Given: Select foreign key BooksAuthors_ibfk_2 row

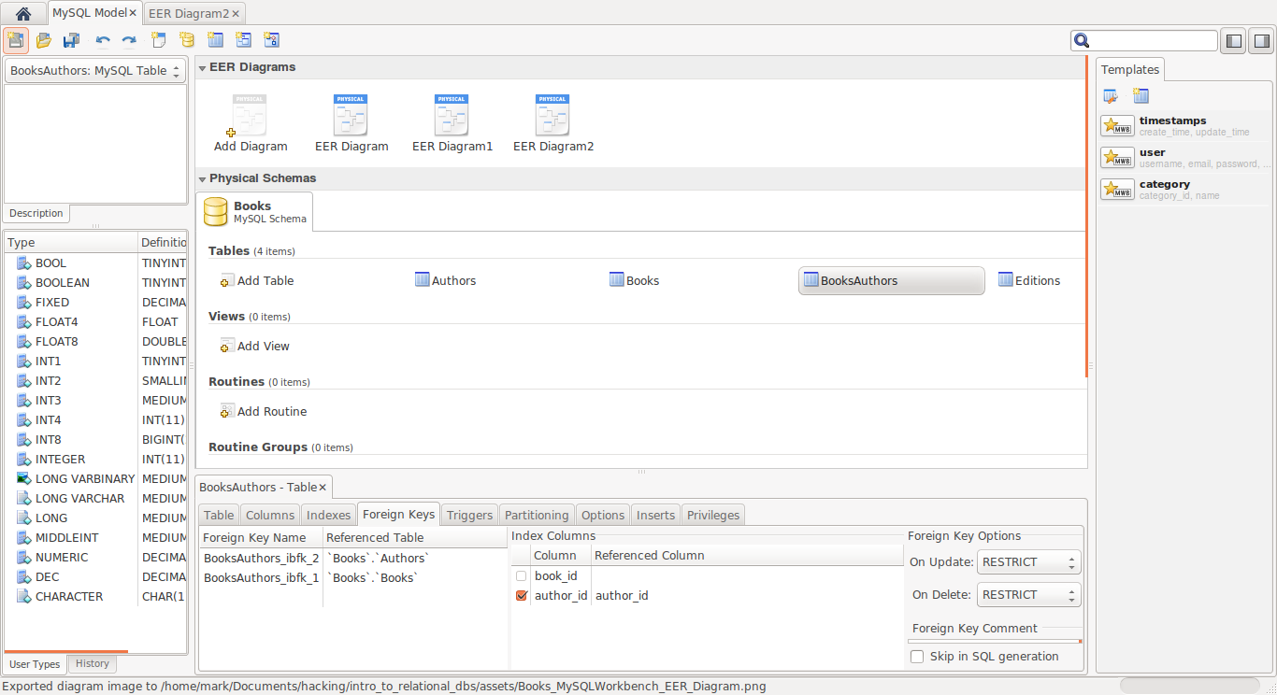Looking at the screenshot, I should point(353,558).
